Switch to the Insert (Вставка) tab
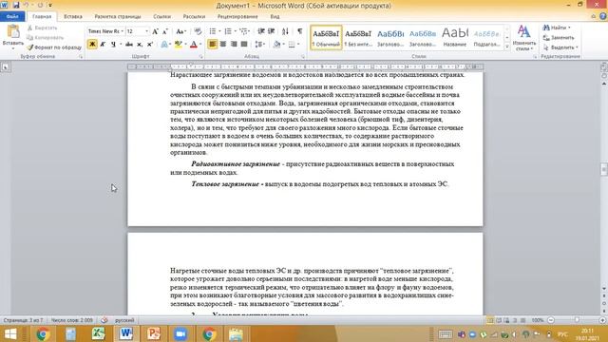The image size is (608, 342). (73, 17)
